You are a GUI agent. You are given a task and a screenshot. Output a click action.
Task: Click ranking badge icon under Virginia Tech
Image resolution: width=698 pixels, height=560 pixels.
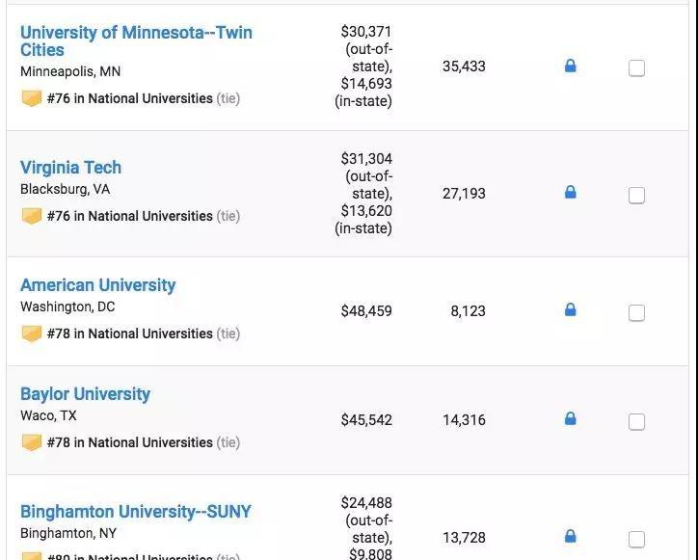pyautogui.click(x=32, y=216)
